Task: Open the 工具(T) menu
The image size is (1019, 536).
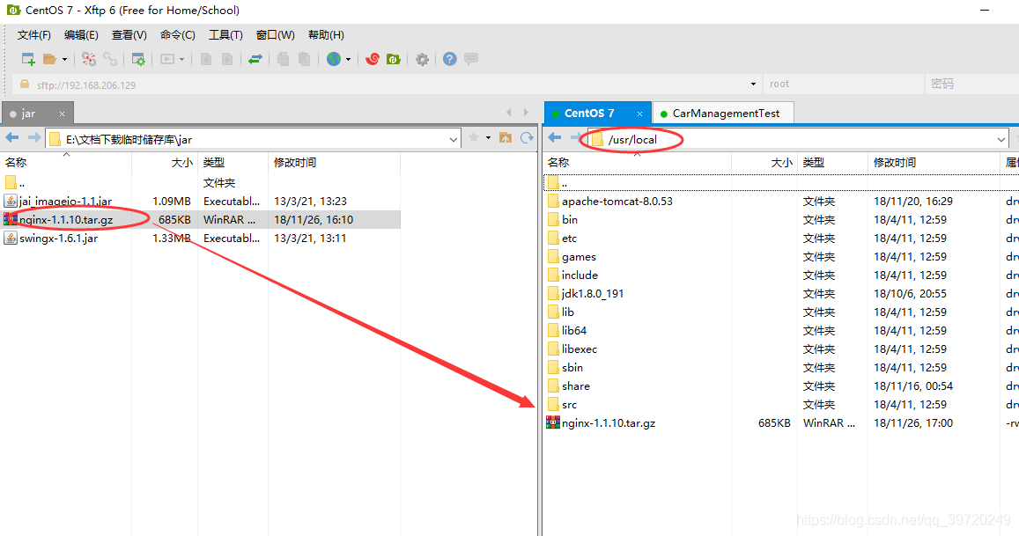Action: click(x=225, y=35)
